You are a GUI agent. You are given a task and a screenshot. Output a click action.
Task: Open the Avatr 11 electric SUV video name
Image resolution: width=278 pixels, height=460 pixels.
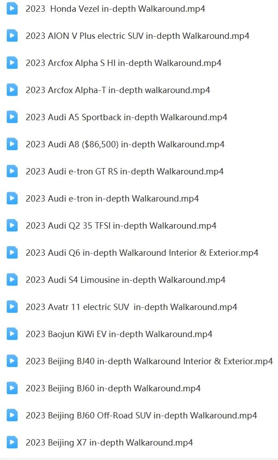point(131,307)
